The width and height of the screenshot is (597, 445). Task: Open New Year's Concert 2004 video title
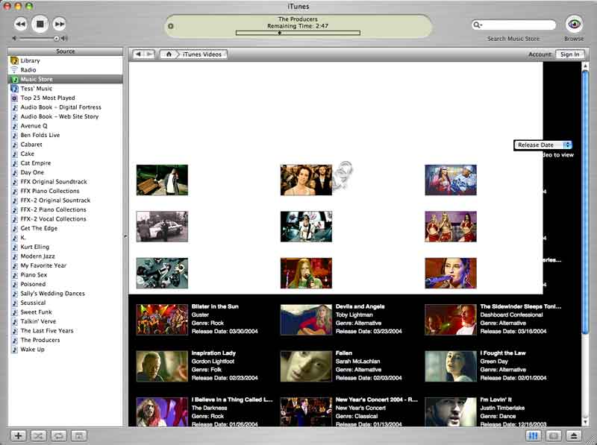[377, 400]
